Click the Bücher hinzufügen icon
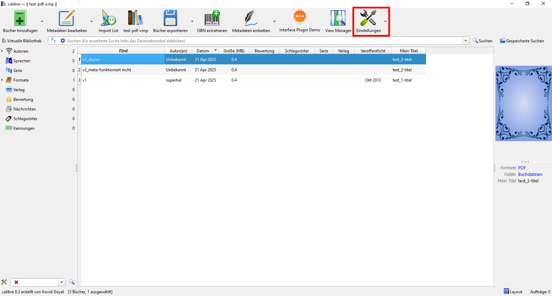This screenshot has height=296, width=552. 20,18
